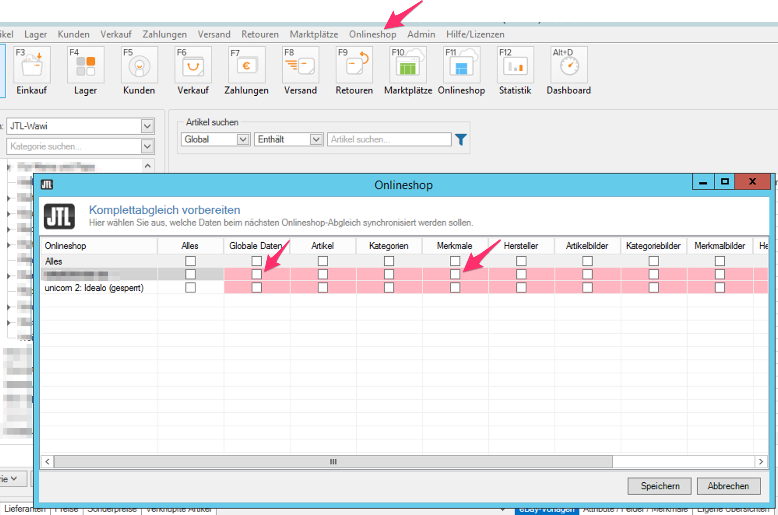
Task: Expand the Enthält match-type dropdown
Action: point(316,139)
